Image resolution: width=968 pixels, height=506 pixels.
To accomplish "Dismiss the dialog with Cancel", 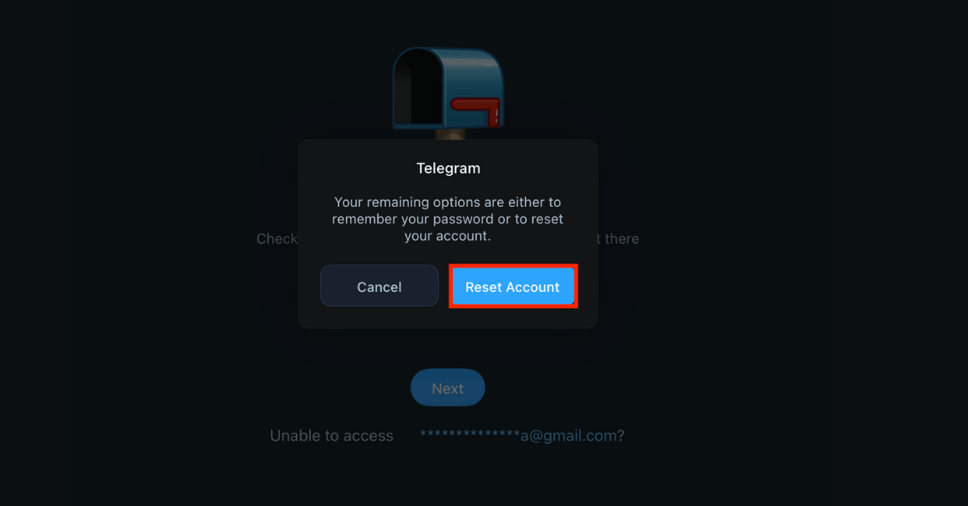I will [379, 287].
